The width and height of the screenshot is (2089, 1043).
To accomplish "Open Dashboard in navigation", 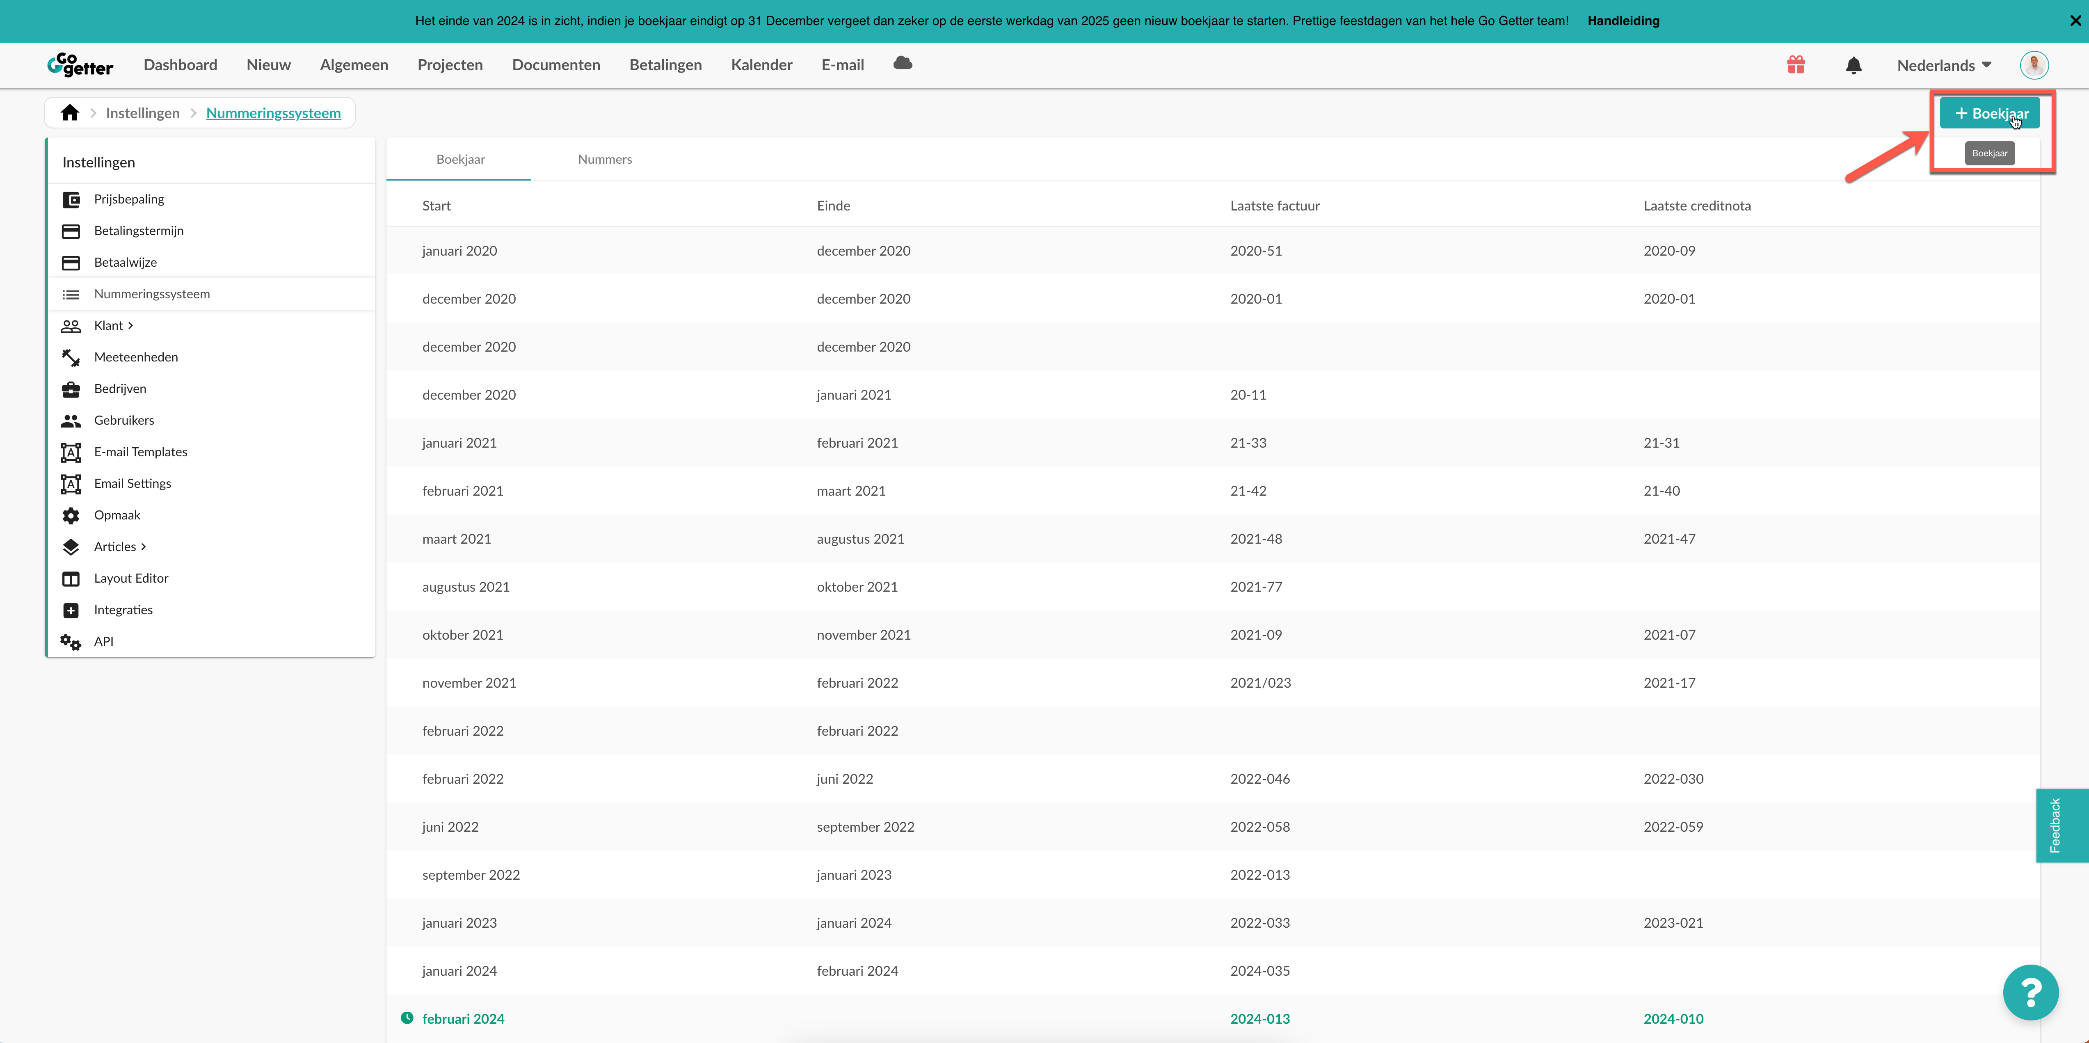I will [x=180, y=65].
